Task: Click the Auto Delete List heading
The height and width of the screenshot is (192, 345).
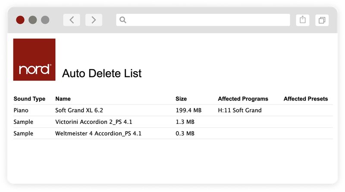Action: click(x=102, y=73)
